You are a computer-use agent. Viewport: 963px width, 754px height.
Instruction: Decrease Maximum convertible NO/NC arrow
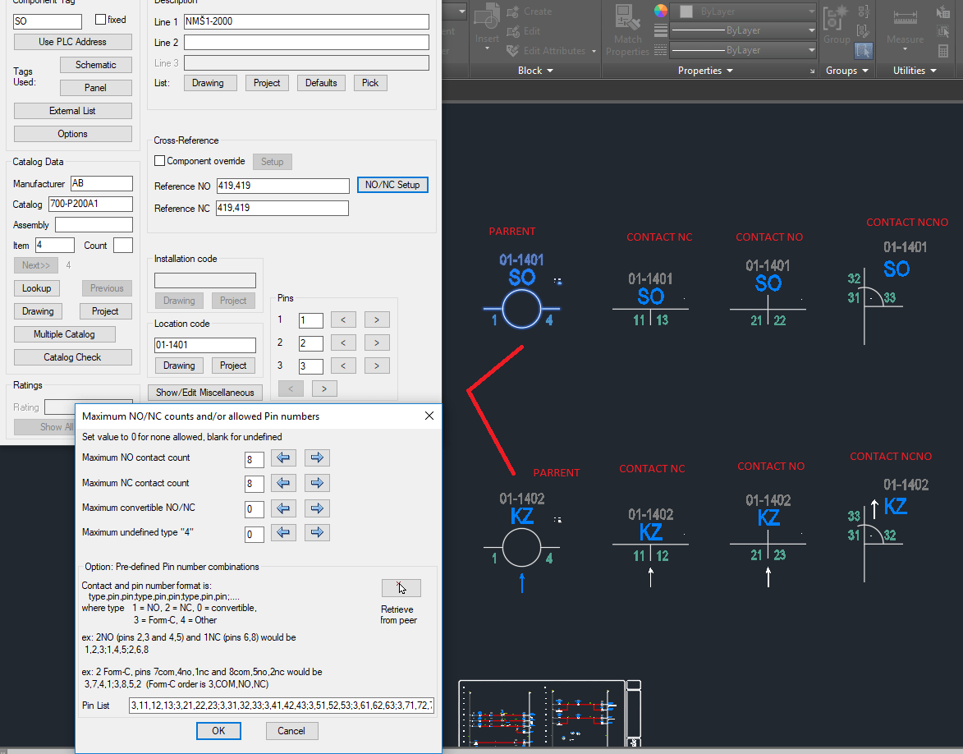click(x=283, y=508)
